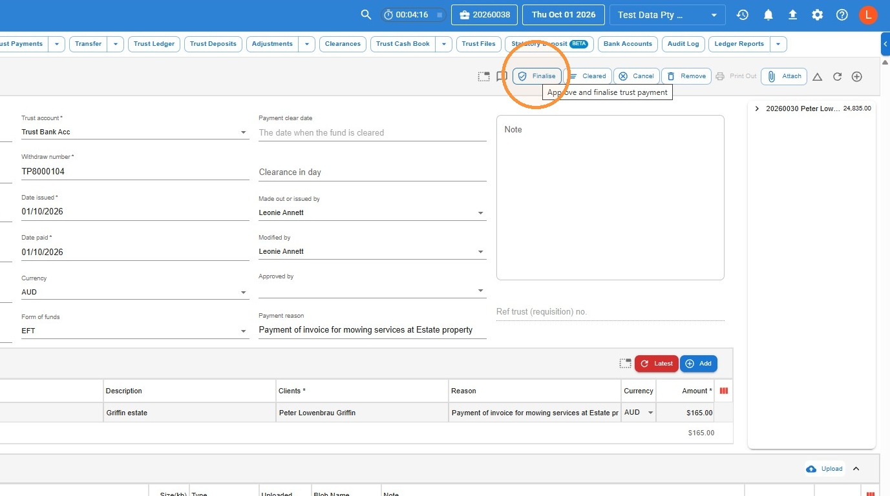
Task: Open the Trust Ledger tab
Action: point(154,44)
